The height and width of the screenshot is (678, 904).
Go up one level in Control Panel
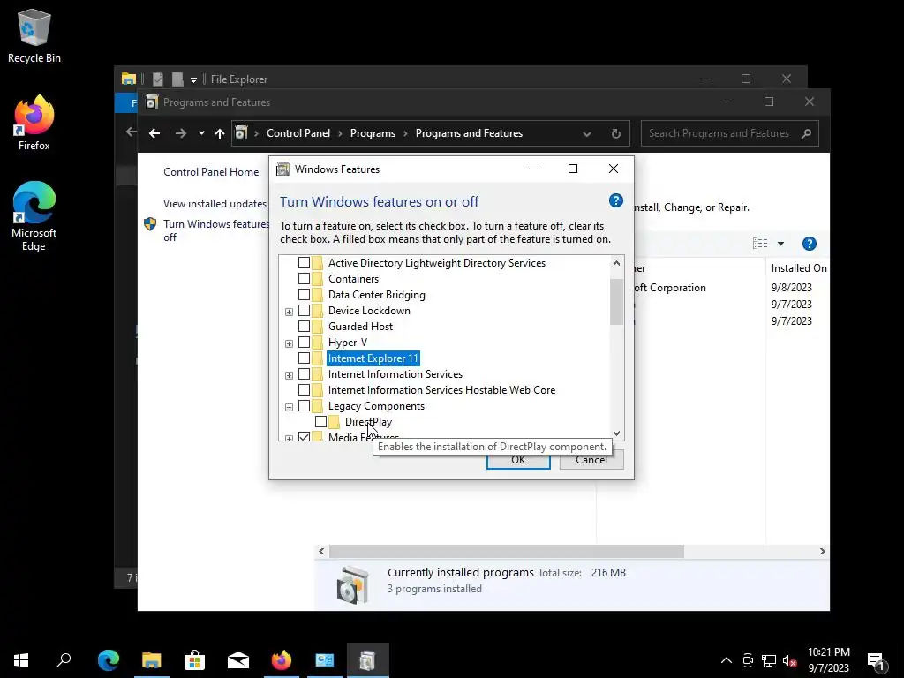coord(220,133)
